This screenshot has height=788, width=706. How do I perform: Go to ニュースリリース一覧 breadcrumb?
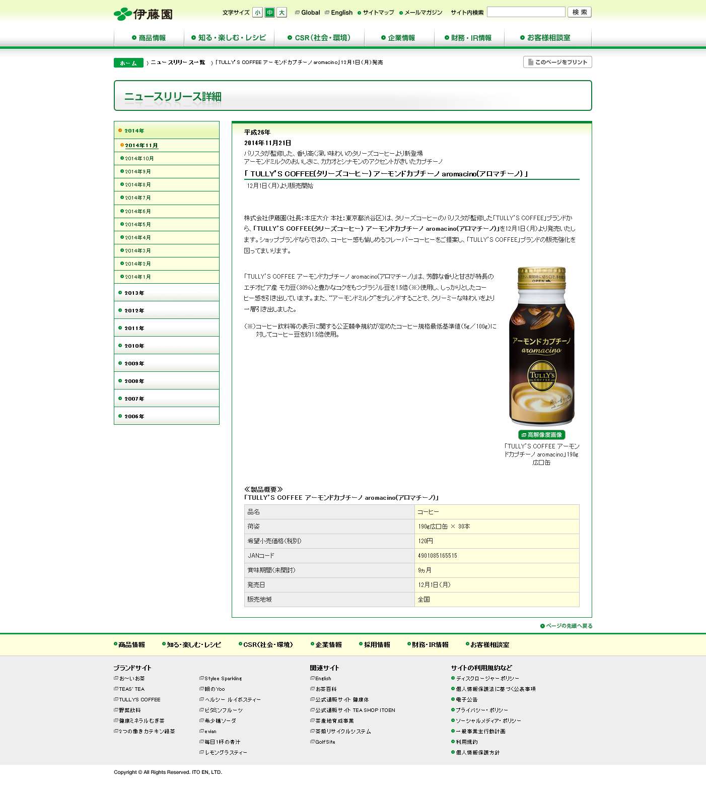click(x=178, y=62)
